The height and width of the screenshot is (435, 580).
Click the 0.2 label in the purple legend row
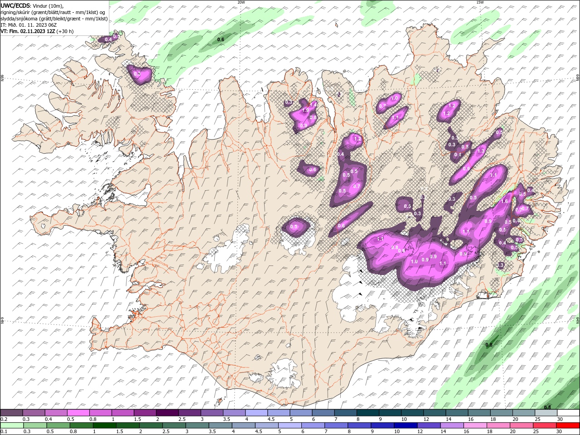pos(4,419)
